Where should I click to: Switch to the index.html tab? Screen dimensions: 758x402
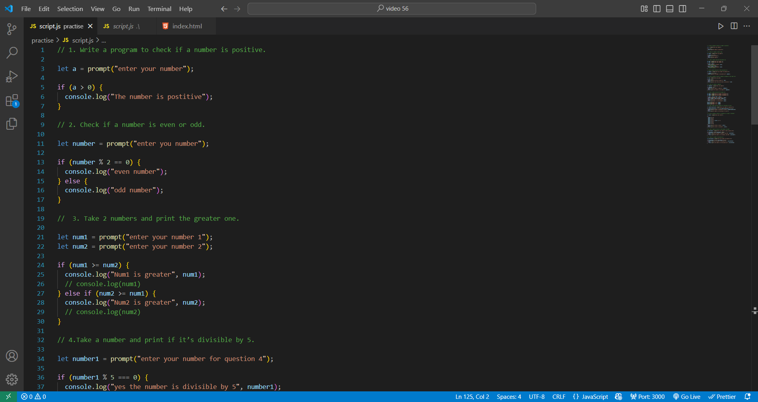pyautogui.click(x=187, y=26)
